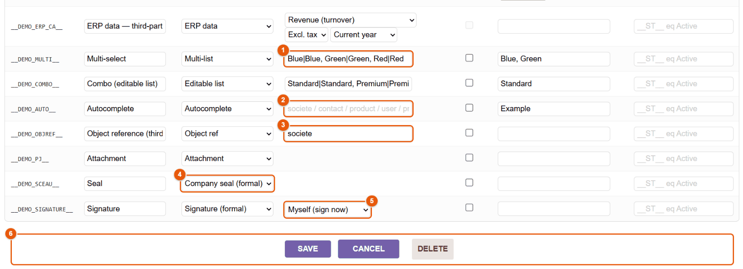Tick the checkbox in the __DEMO_OBJREF__ row
The height and width of the screenshot is (269, 743).
[x=469, y=133]
